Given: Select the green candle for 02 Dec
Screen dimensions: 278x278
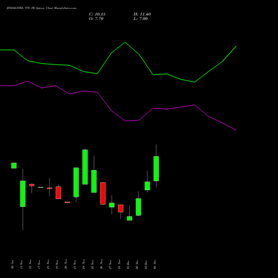Looking at the screenshot, I should [138, 207].
